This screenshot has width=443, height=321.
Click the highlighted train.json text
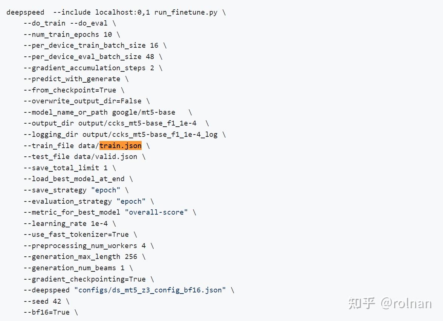tap(121, 145)
